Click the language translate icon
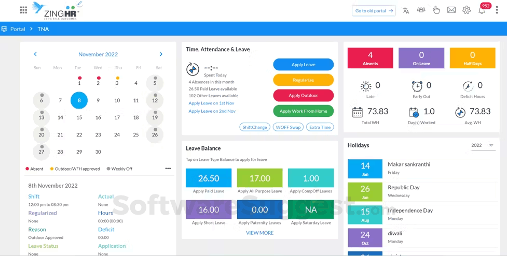 (406, 10)
